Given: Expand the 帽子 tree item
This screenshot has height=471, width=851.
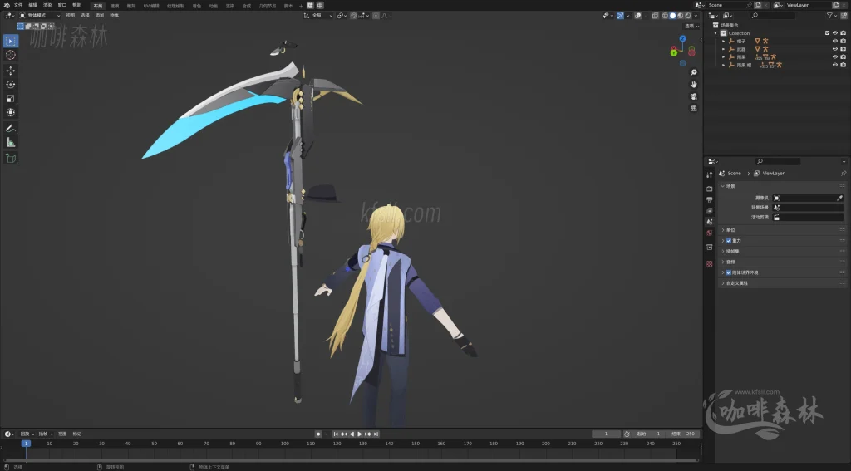Looking at the screenshot, I should 724,42.
